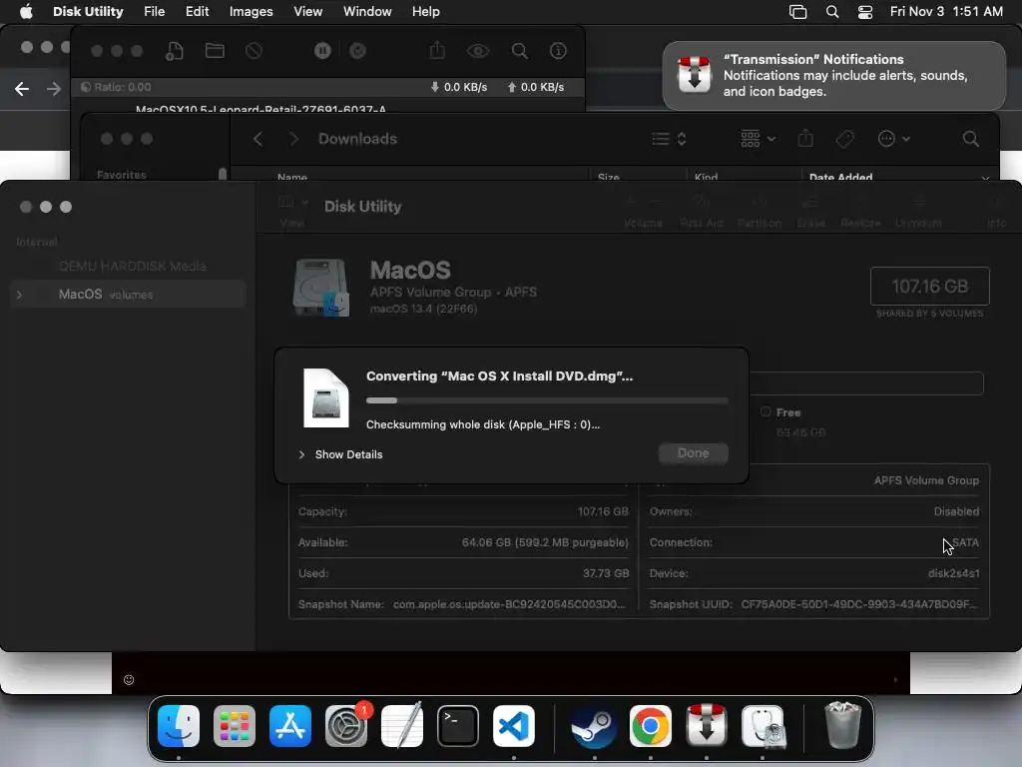Click Create Torrent File icon in Transmission toolbar

174,51
